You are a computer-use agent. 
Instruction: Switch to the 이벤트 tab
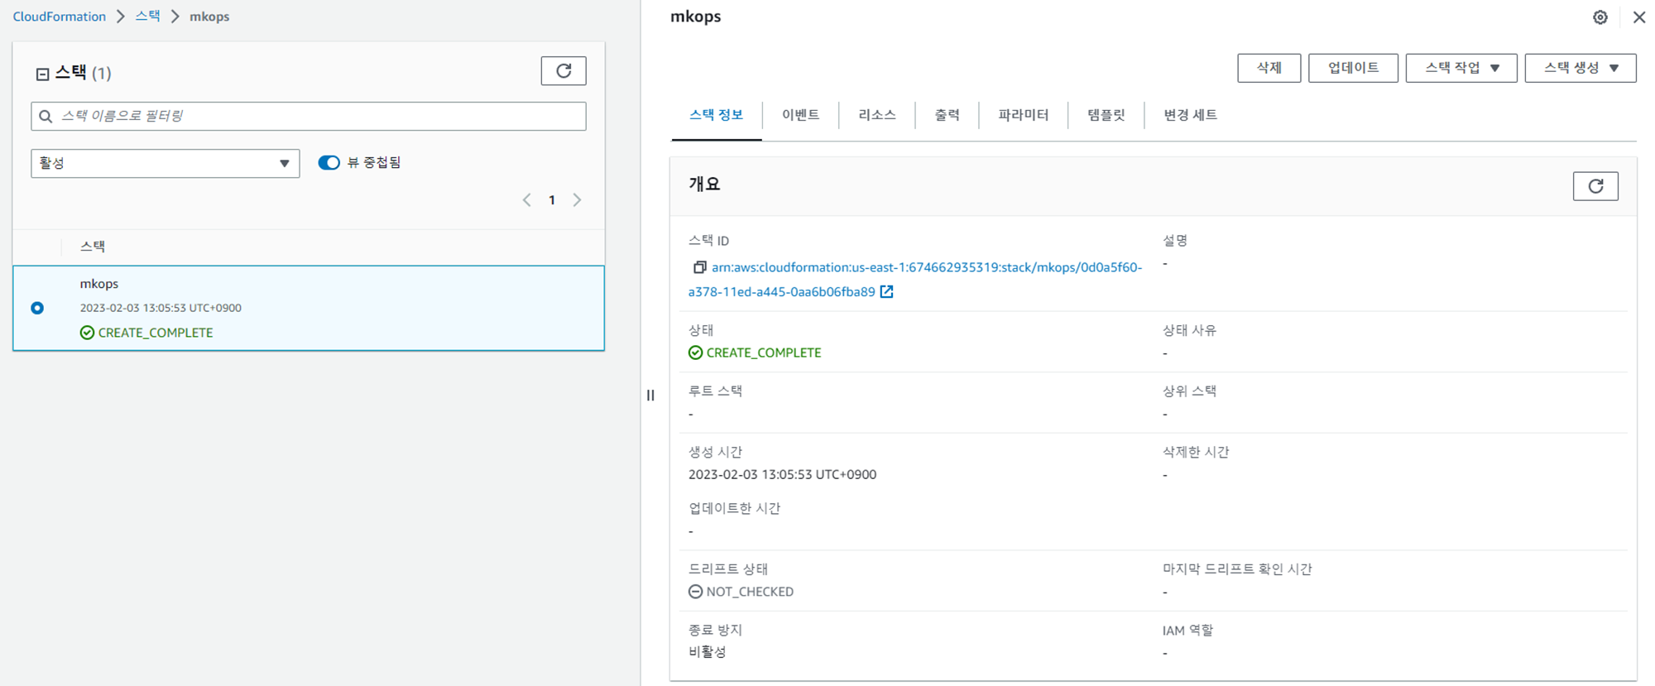point(800,115)
